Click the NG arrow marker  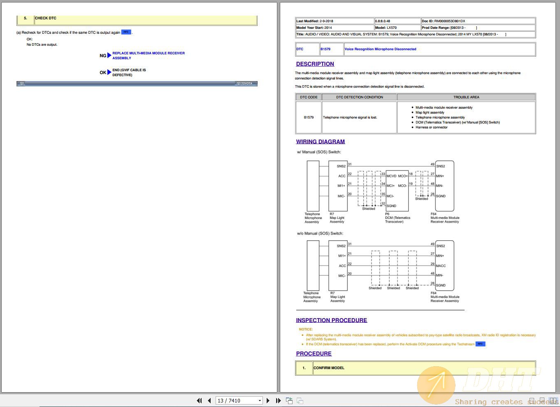[x=109, y=56]
